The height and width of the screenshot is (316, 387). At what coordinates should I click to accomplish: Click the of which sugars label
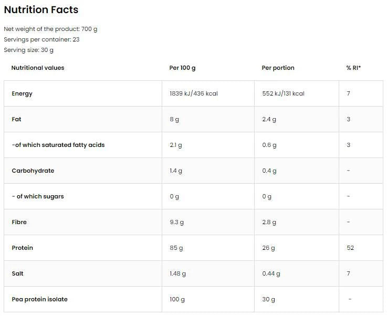click(38, 196)
